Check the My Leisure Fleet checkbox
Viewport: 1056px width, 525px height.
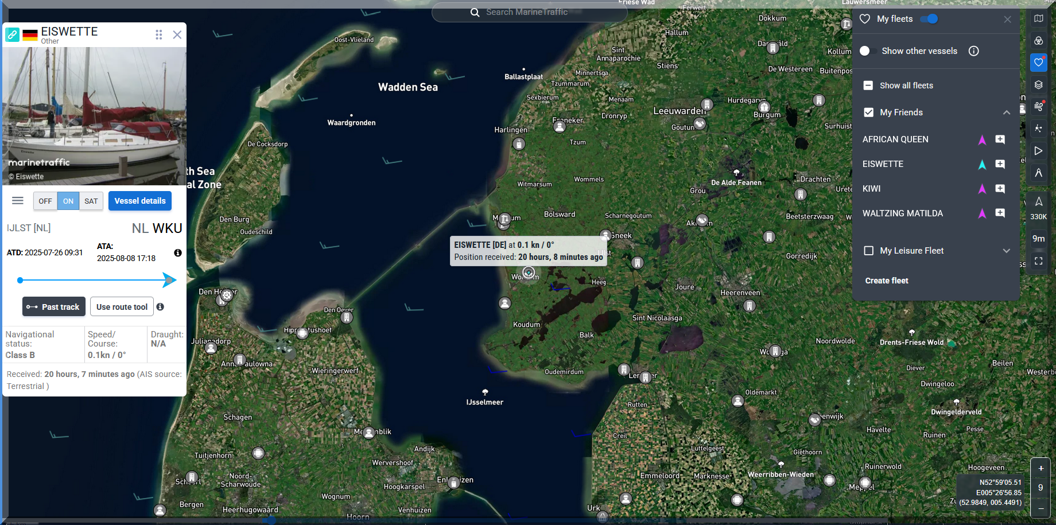tap(869, 251)
